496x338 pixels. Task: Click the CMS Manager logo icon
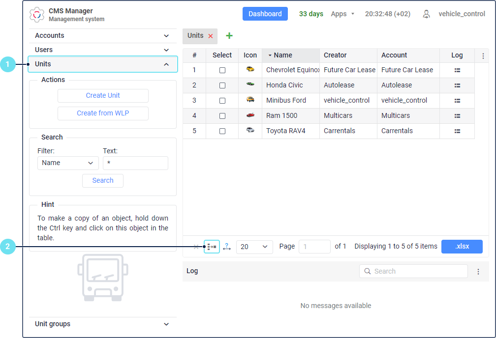37,15
